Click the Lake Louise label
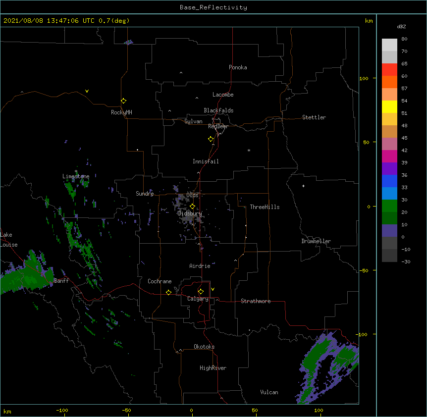The height and width of the screenshot is (417, 427). (x=9, y=240)
